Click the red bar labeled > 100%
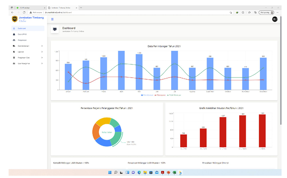 pyautogui.click(x=262, y=131)
